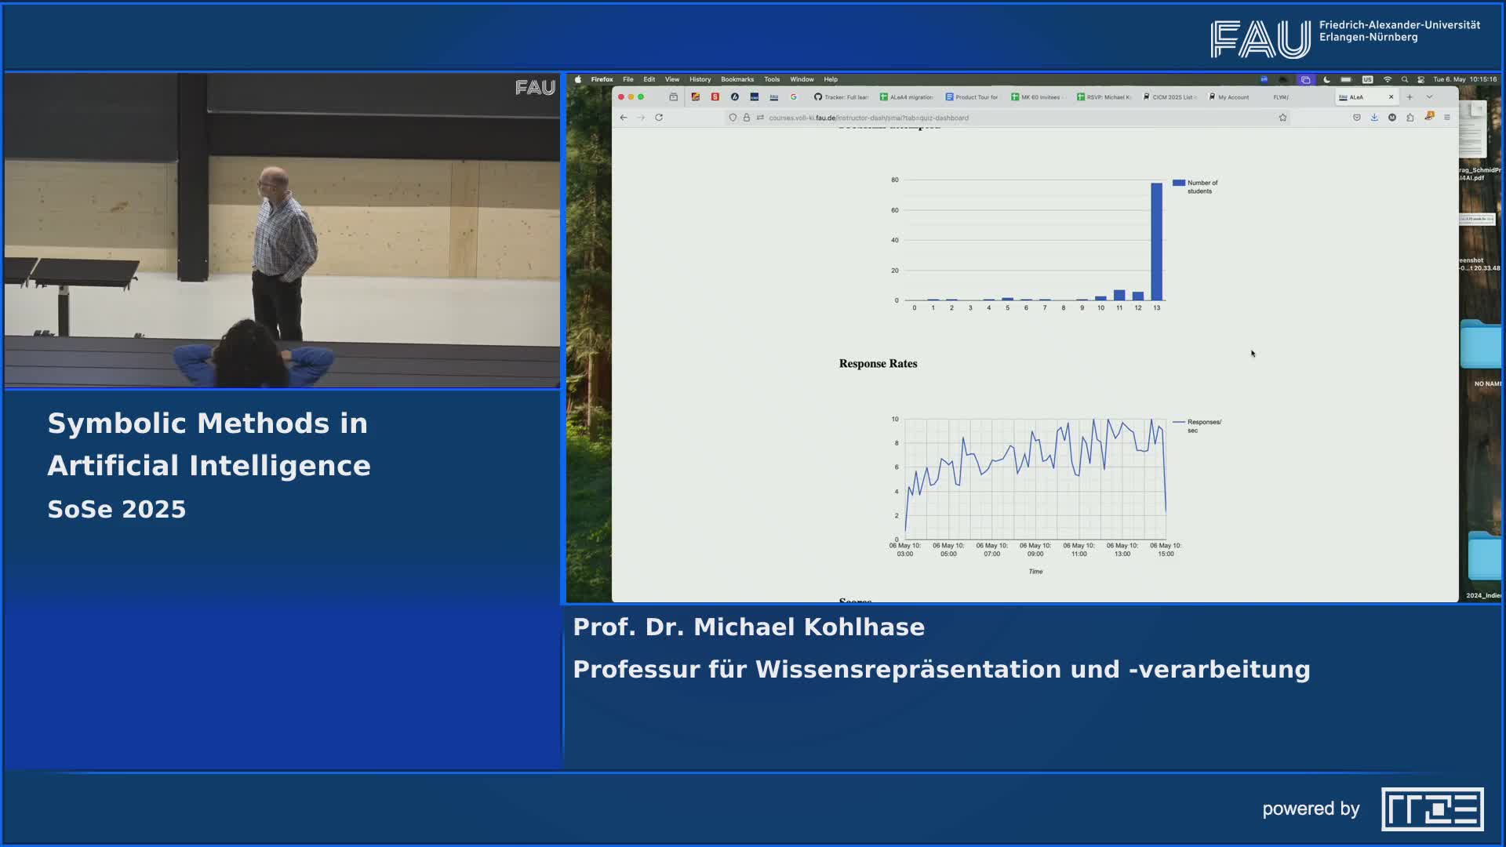This screenshot has height=847, width=1506.
Task: Open the History menu
Action: point(700,79)
